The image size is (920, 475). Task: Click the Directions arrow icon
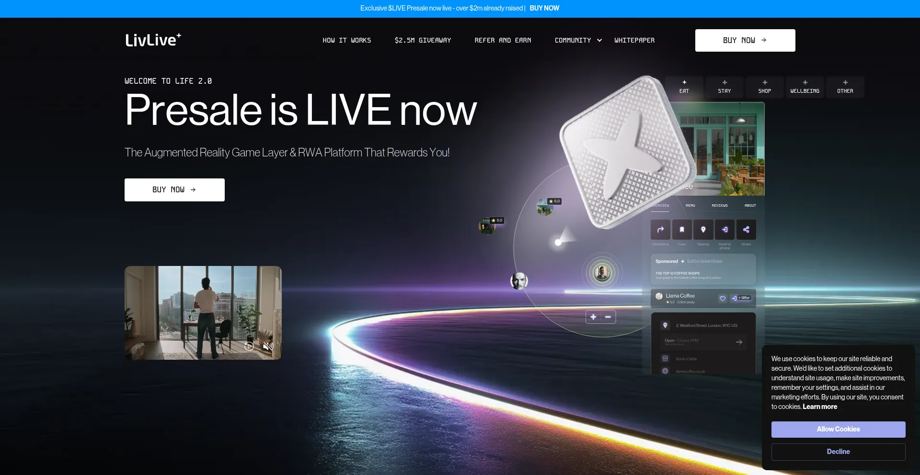click(x=660, y=230)
